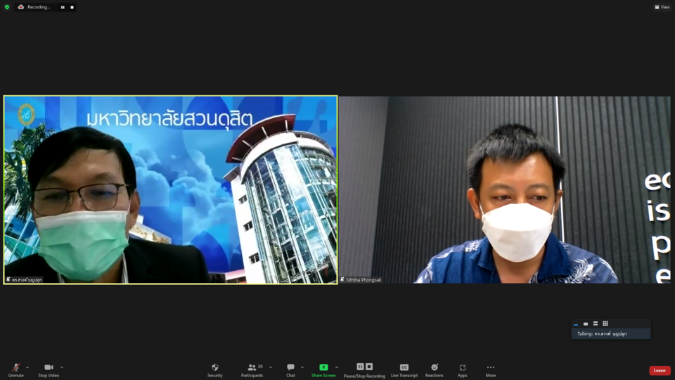Click pin icon beside Sththa Phongsak name
This screenshot has width=675, height=380.
tap(342, 280)
